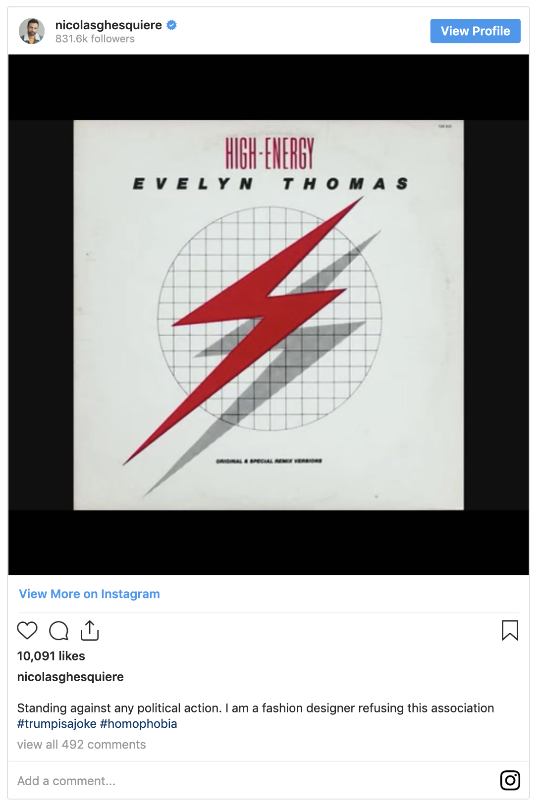Screen dimensions: 541x805
Task: Open the High-Energy album cover image
Action: 269,315
